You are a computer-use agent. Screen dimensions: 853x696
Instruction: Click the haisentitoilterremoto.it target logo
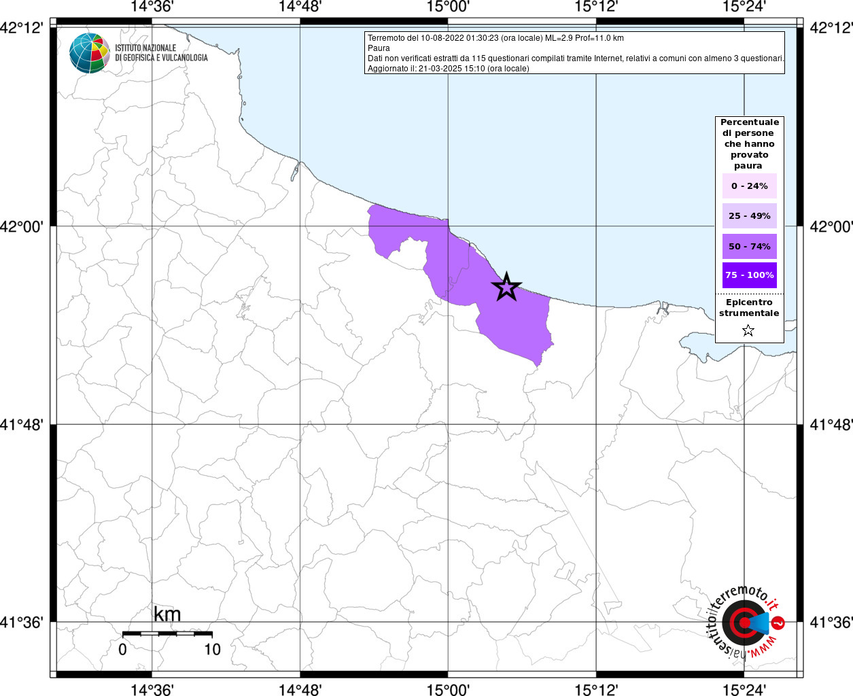(x=746, y=622)
